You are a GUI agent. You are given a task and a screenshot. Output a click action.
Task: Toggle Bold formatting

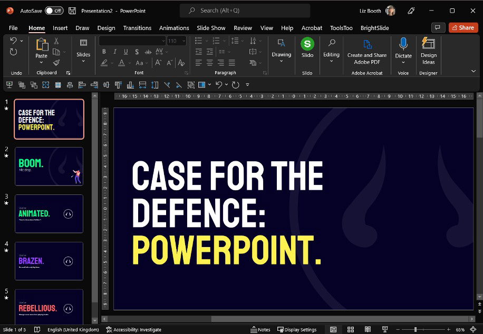pos(104,52)
